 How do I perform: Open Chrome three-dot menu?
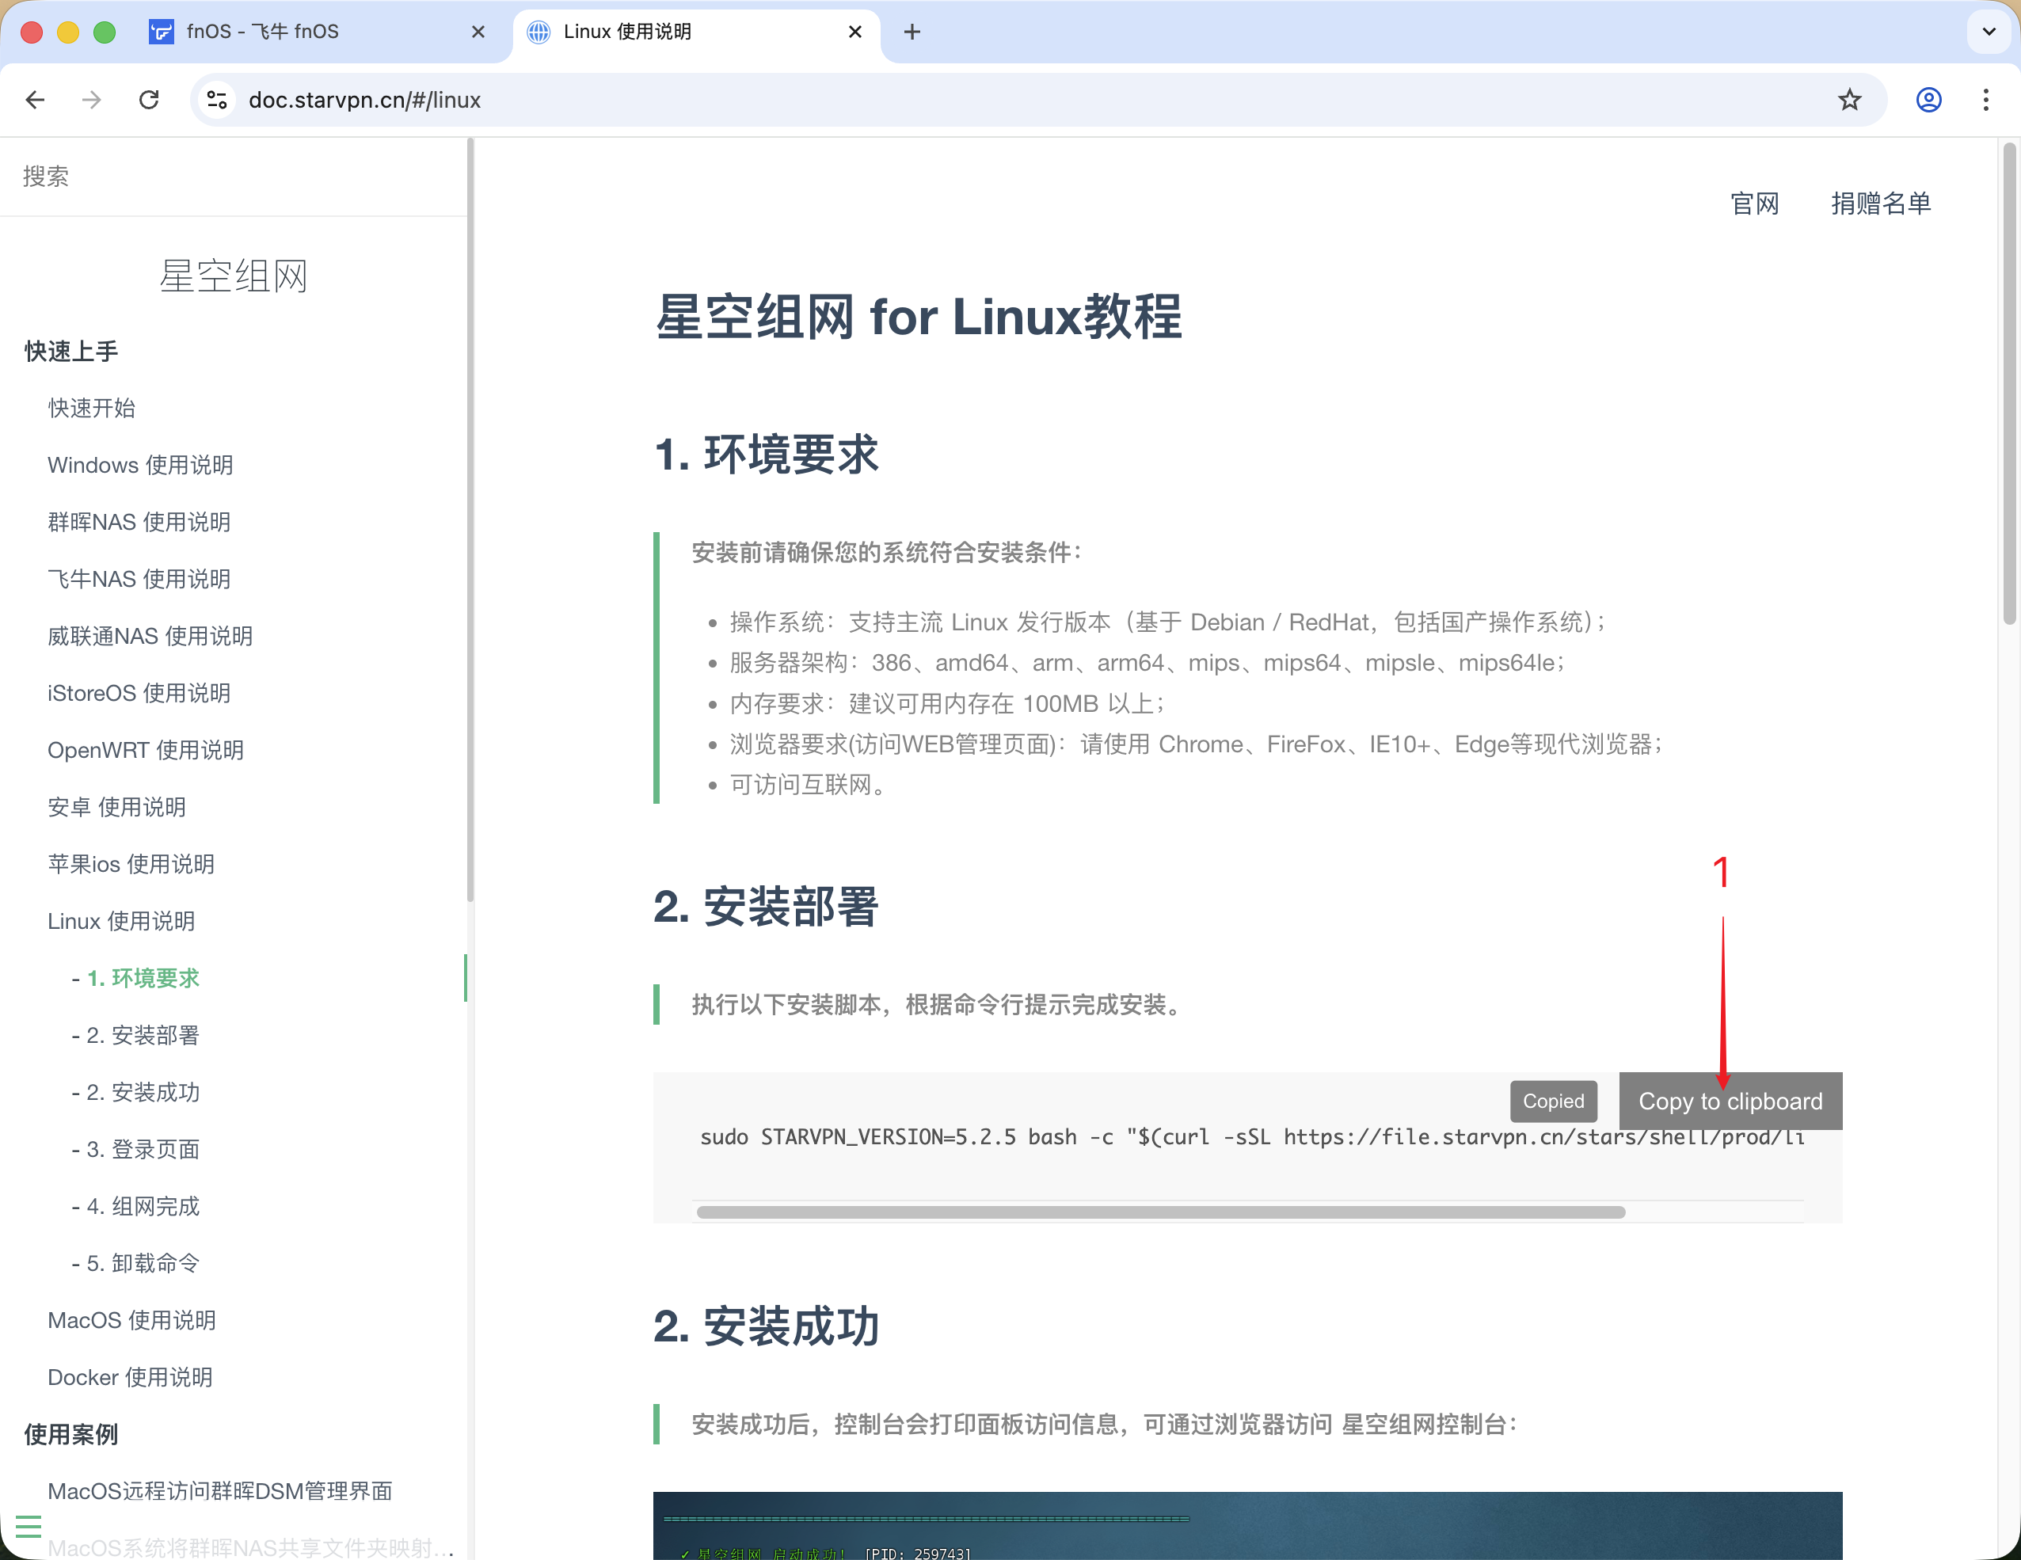tap(1986, 100)
